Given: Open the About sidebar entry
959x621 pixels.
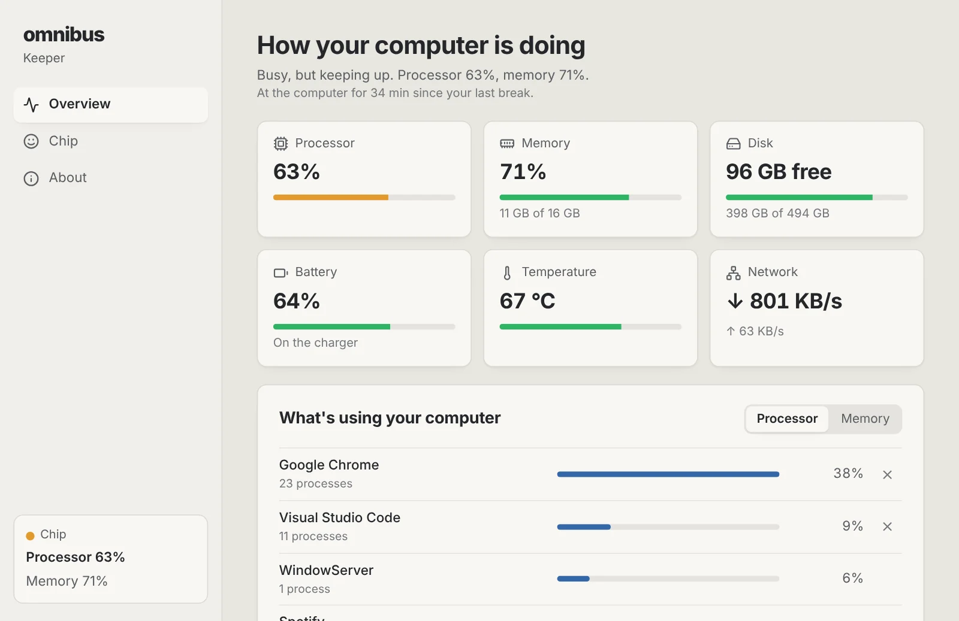Looking at the screenshot, I should point(111,178).
